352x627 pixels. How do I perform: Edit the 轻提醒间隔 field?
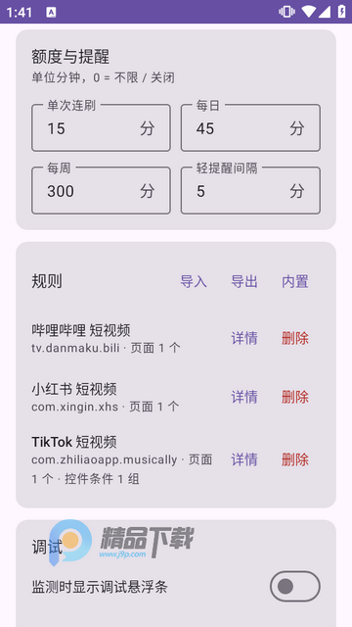click(x=250, y=190)
